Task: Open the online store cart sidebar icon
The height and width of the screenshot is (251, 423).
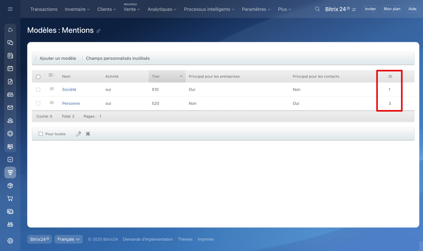Action: pyautogui.click(x=10, y=198)
